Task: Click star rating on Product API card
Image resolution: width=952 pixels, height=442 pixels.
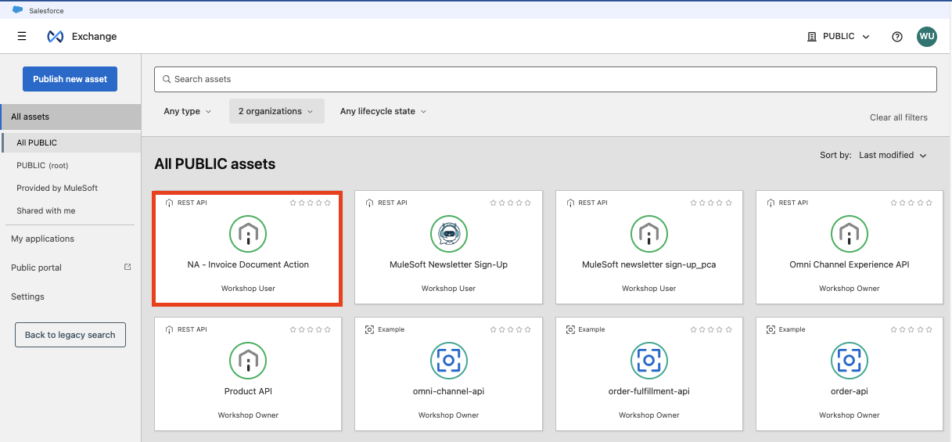Action: [x=311, y=329]
